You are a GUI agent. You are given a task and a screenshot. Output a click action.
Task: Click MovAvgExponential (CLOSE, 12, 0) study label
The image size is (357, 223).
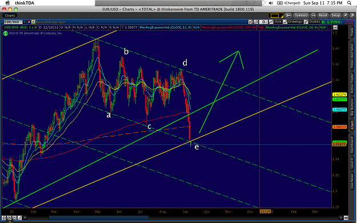pyautogui.click(x=166, y=27)
